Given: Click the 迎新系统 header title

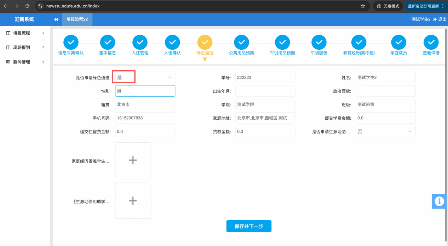Looking at the screenshot, I should pos(24,19).
